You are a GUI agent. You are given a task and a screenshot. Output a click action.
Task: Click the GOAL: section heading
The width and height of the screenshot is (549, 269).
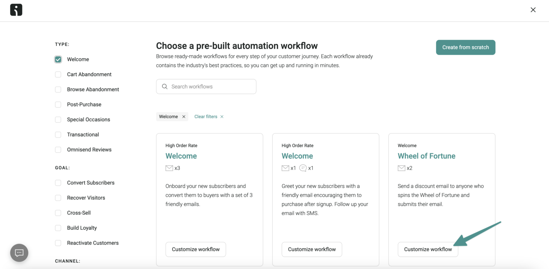tap(63, 168)
